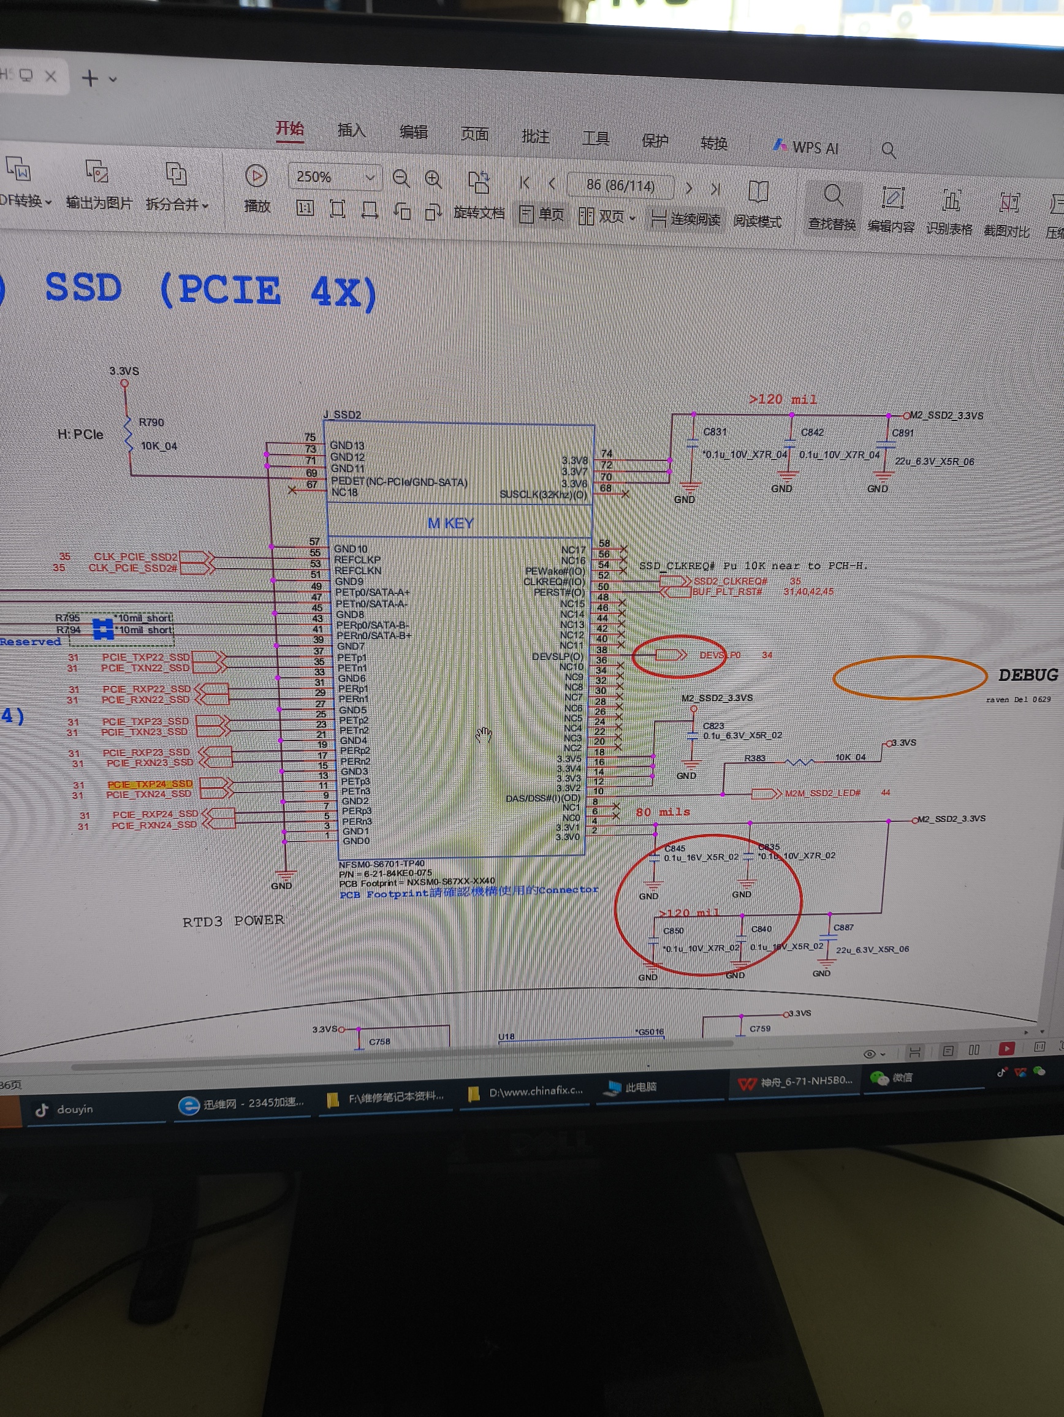Image resolution: width=1064 pixels, height=1417 pixels.
Task: Open 查找替换 find and replace
Action: tap(832, 208)
